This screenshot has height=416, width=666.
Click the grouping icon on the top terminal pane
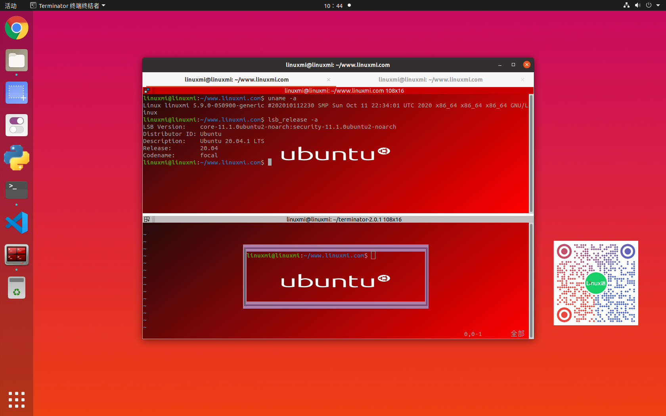click(147, 90)
